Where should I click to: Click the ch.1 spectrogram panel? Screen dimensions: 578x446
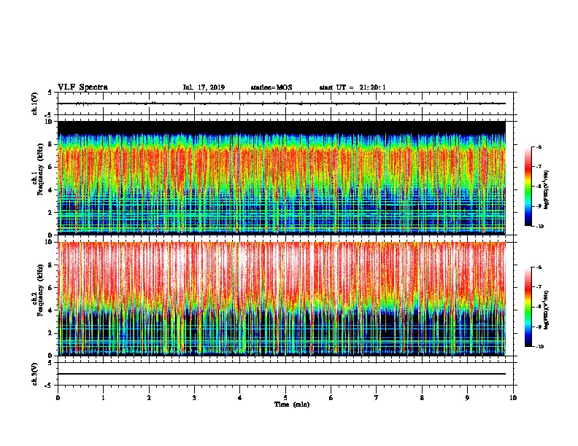tap(282, 178)
